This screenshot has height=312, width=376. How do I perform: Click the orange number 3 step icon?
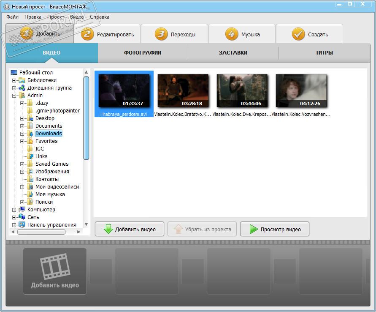(161, 34)
